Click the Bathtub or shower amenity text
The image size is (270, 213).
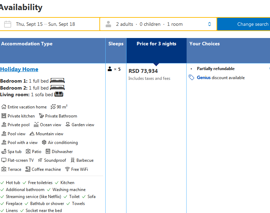[x=47, y=204]
